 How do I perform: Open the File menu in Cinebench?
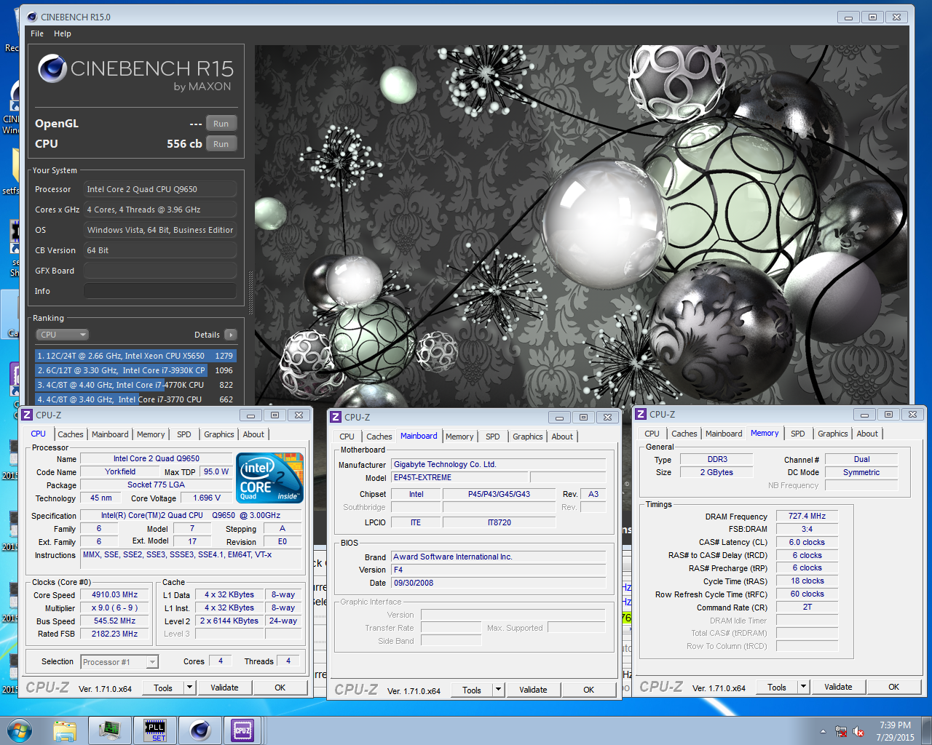37,33
